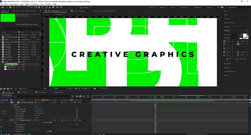Open the Animation menu
This screenshot has height=135, width=251.
tap(35, 4)
